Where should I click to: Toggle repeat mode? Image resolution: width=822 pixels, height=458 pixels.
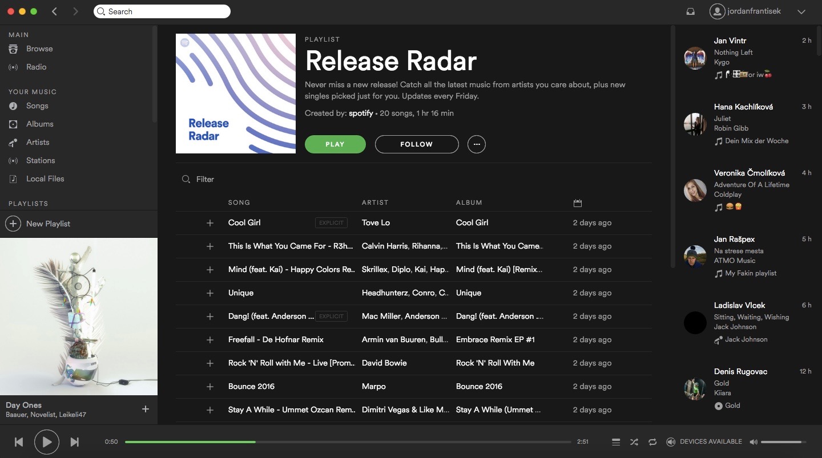click(652, 441)
